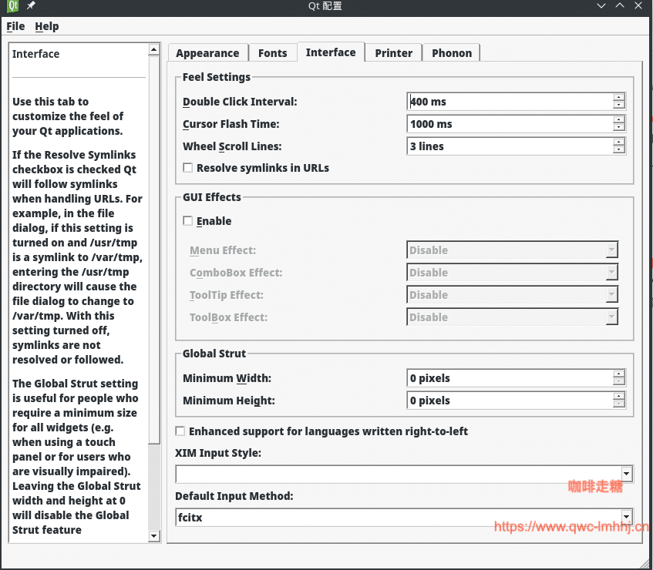653x570 pixels.
Task: Decrease Double Click Interval with down arrow
Action: pyautogui.click(x=619, y=105)
